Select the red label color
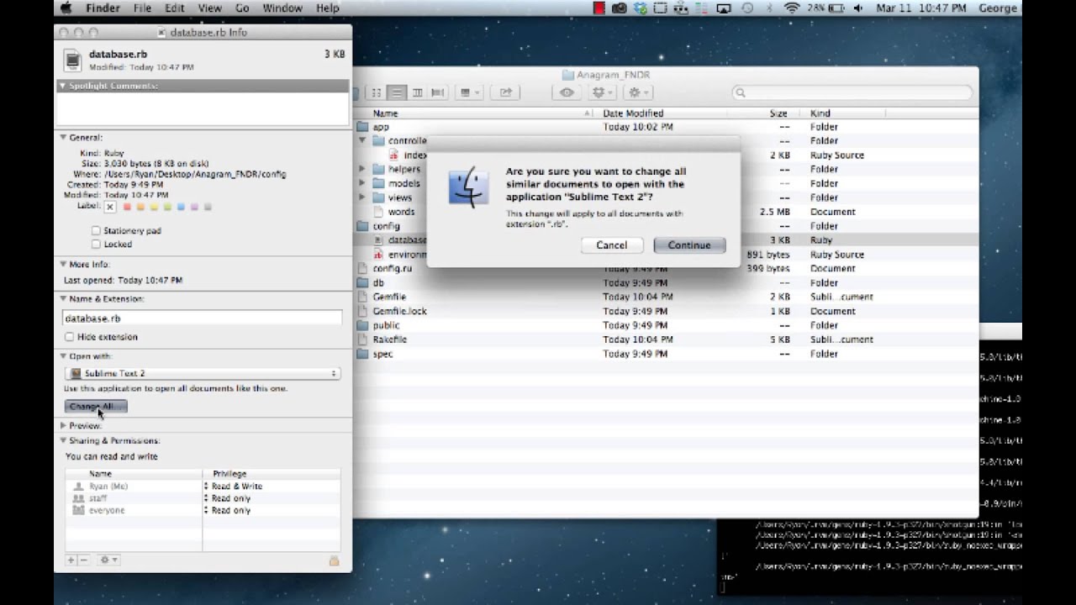The height and width of the screenshot is (605, 1076). (x=128, y=207)
